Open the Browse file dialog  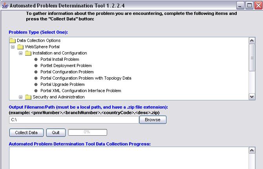[153, 120]
